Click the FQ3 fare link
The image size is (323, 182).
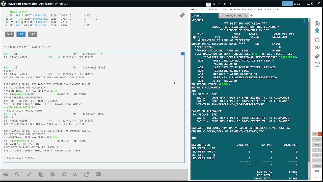6,114
